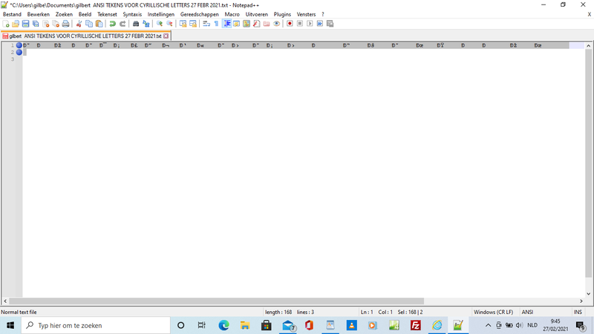Open the Function List icon

click(256, 24)
